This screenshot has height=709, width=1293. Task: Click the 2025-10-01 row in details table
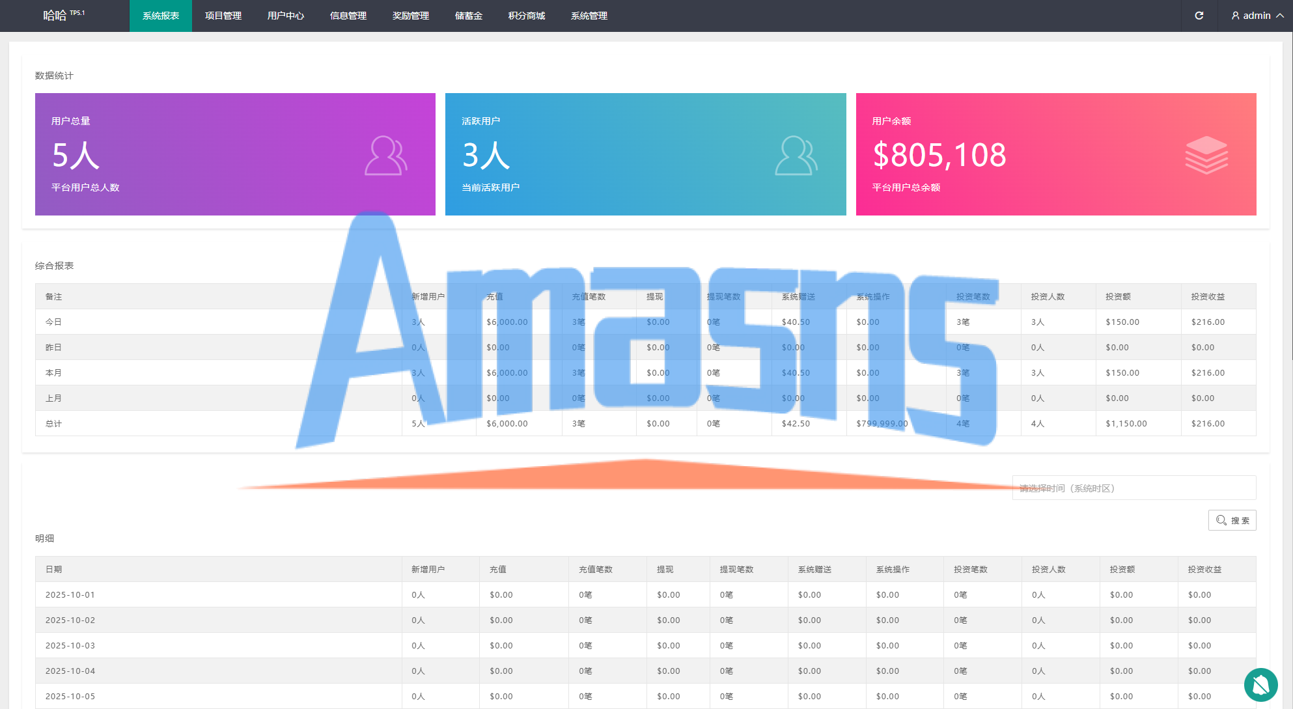click(70, 594)
